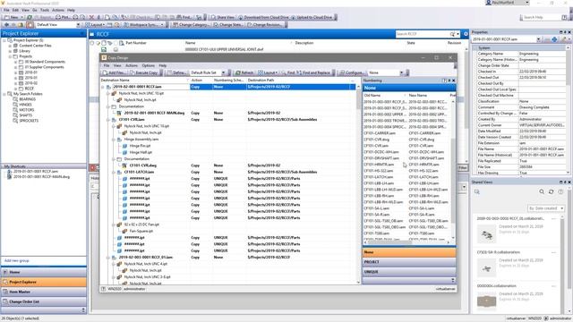Select 01 Supplier Components folder

coord(44,67)
